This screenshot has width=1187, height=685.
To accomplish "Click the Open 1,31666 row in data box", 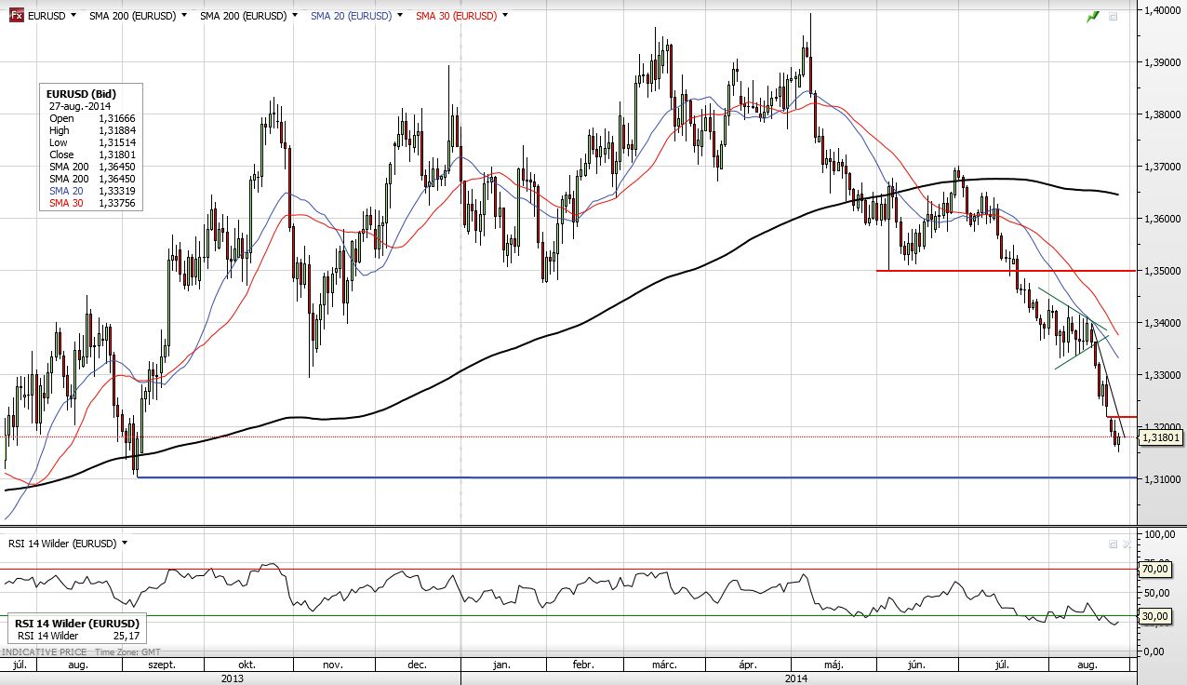I will 91,118.
